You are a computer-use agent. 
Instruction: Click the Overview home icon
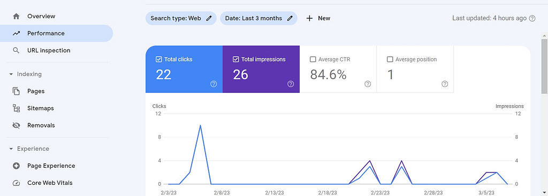point(16,16)
